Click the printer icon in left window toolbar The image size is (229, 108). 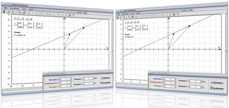click(70, 15)
